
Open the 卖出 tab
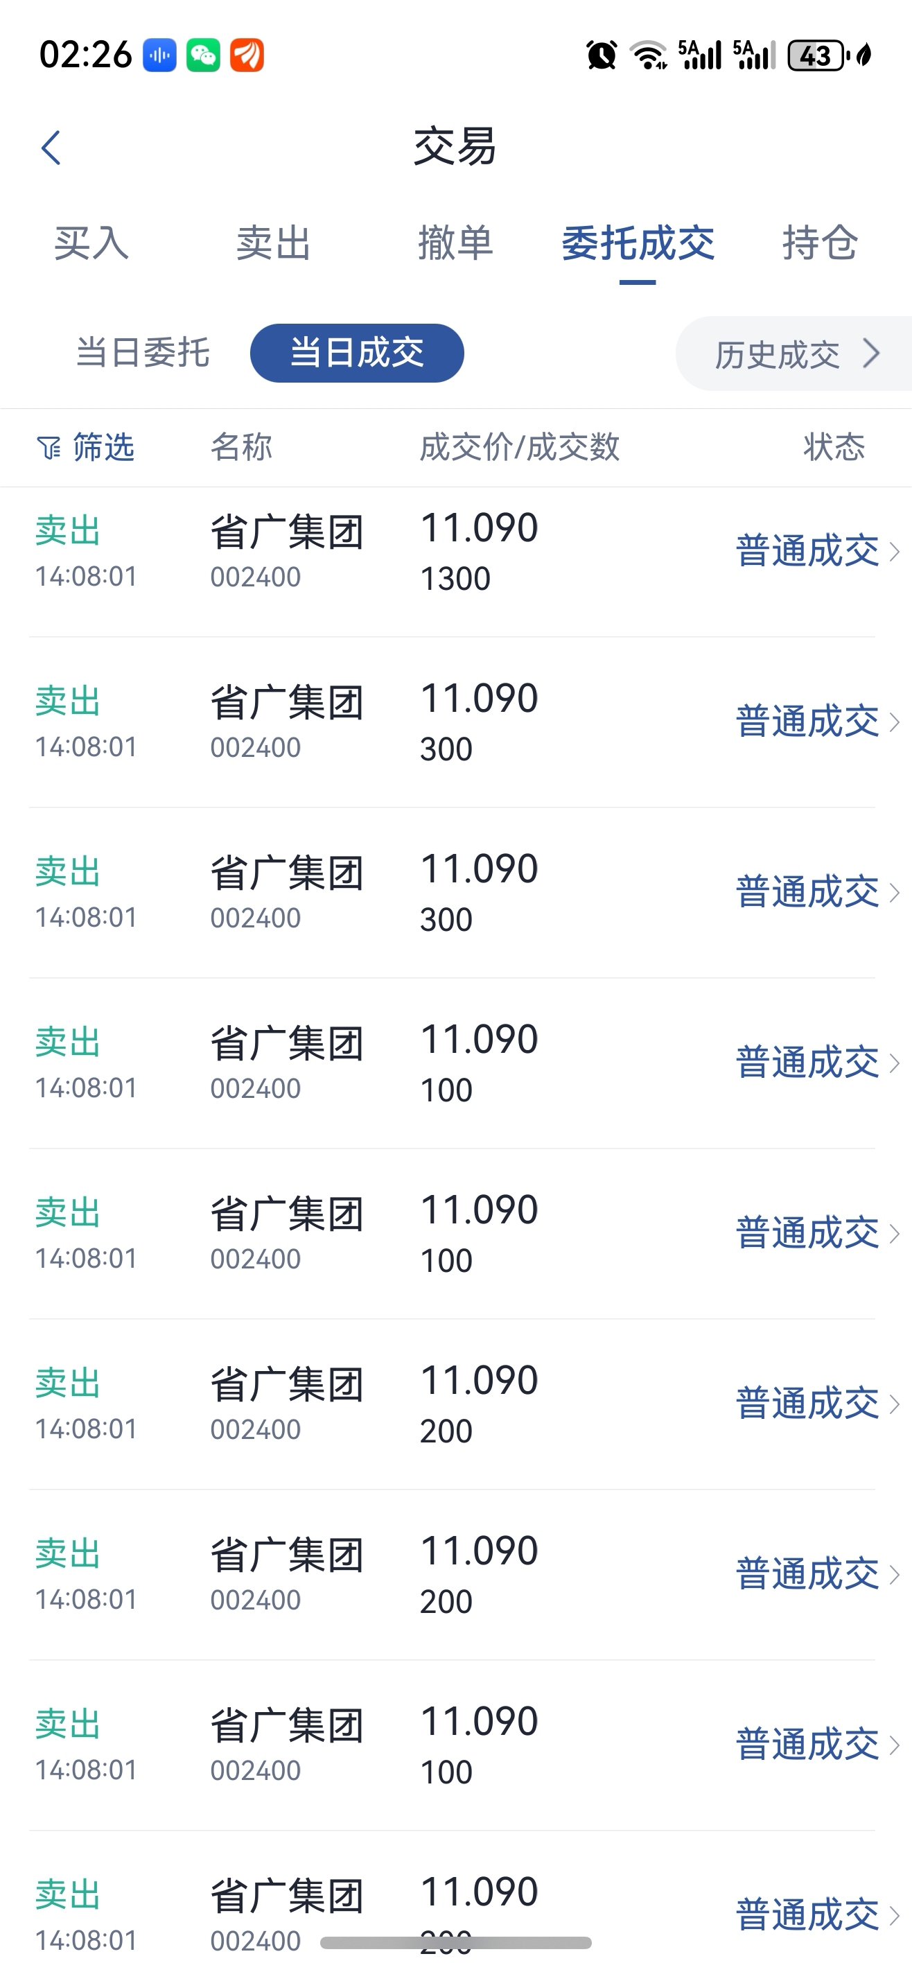click(274, 244)
